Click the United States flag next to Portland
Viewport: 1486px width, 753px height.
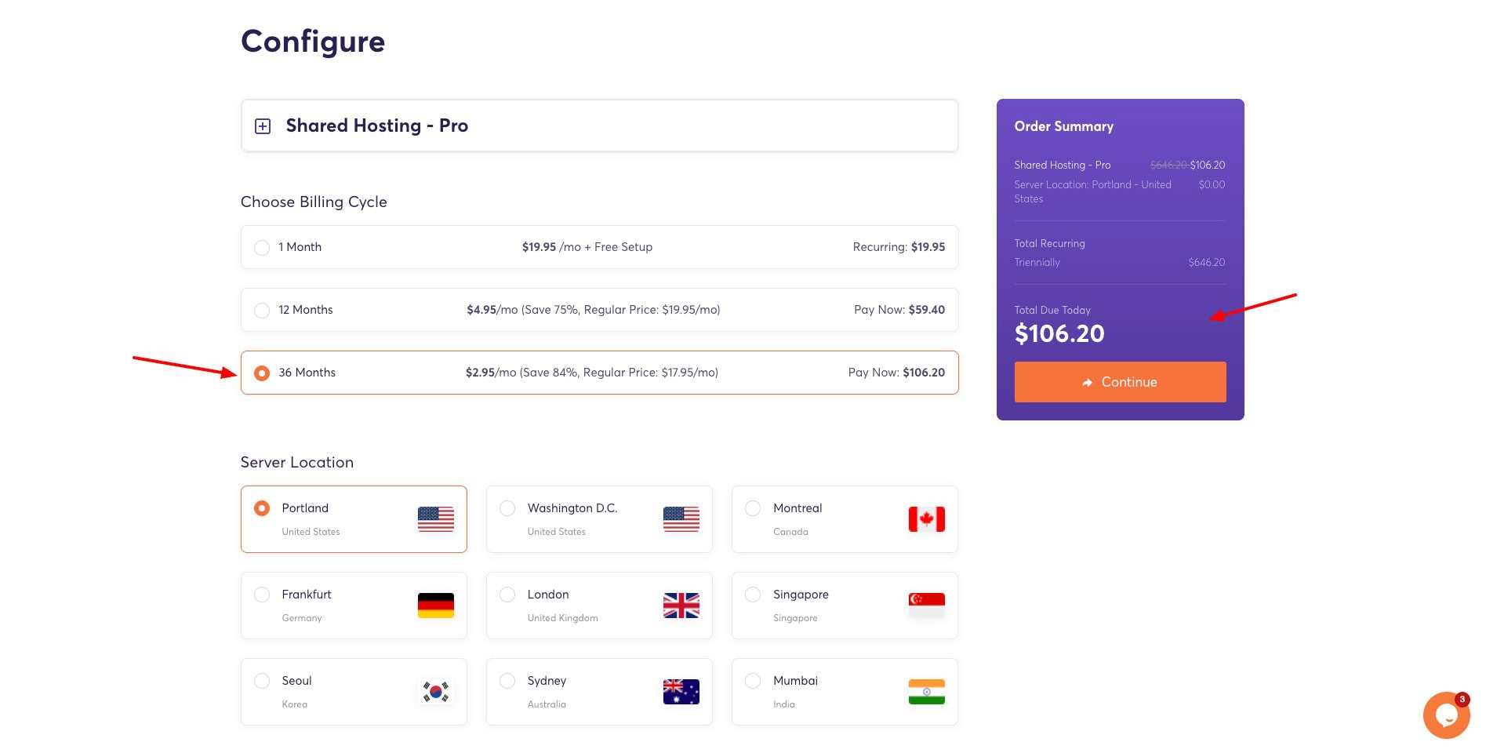(436, 519)
